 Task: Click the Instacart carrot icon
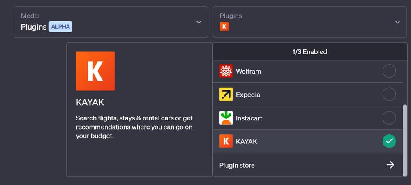pyautogui.click(x=226, y=118)
